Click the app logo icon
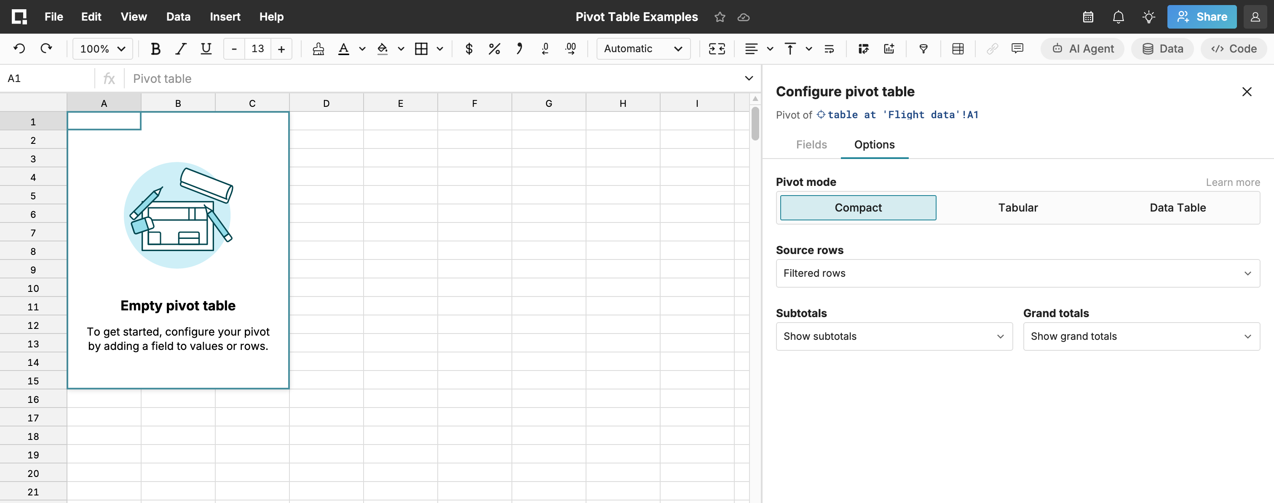The image size is (1274, 503). coord(19,17)
